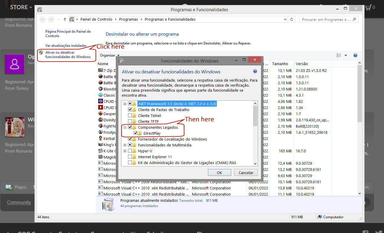Click the Cancelar button
The height and width of the screenshot is (233, 384).
(x=246, y=173)
